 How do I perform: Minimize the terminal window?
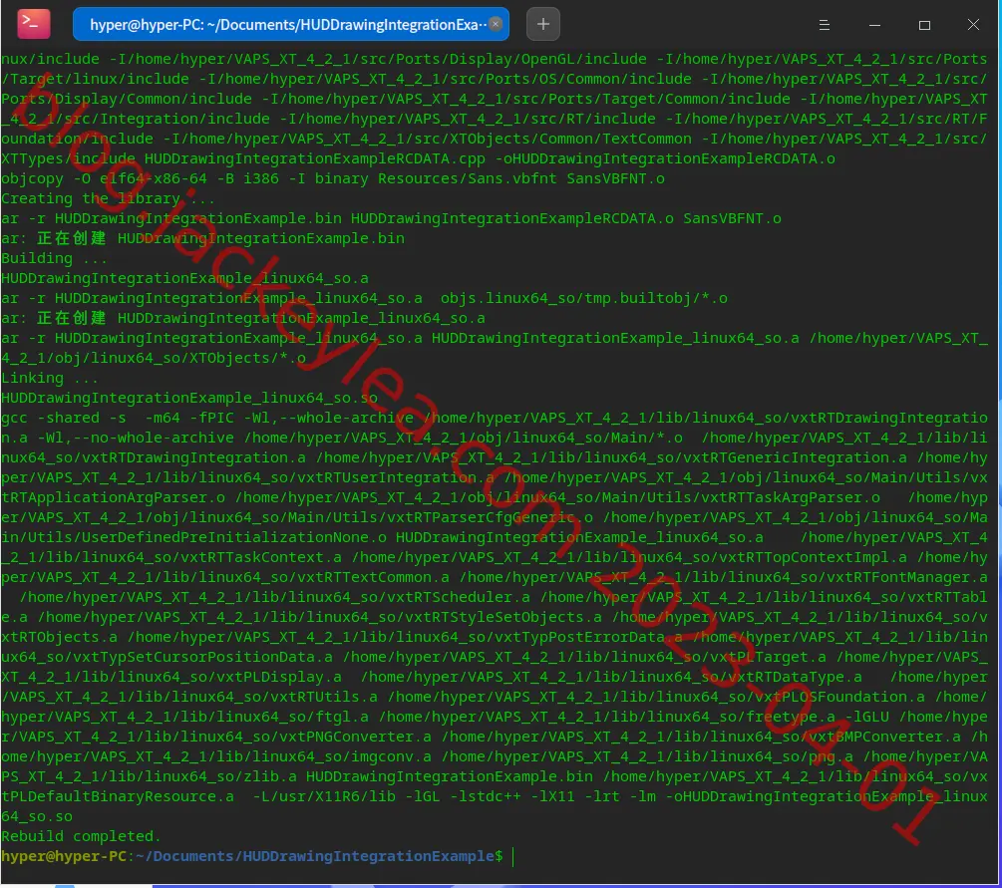[874, 25]
